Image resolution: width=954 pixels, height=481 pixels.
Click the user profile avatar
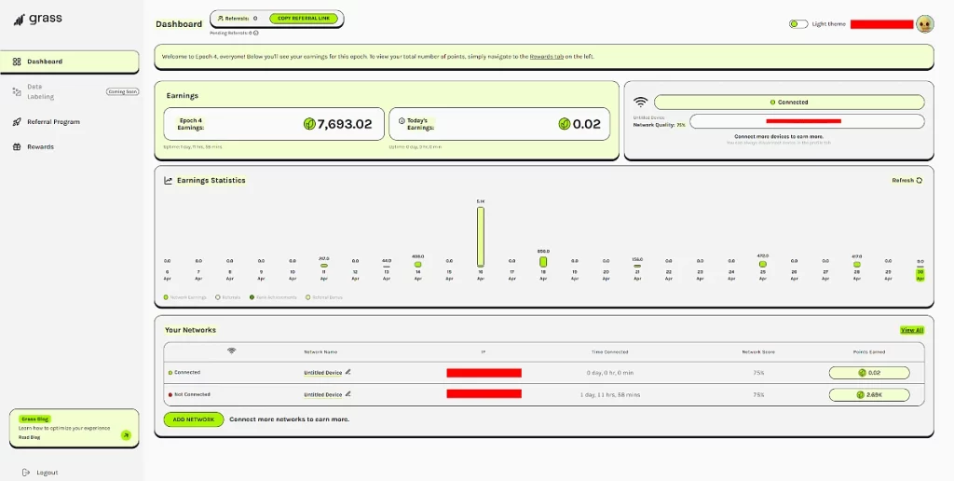coord(924,24)
